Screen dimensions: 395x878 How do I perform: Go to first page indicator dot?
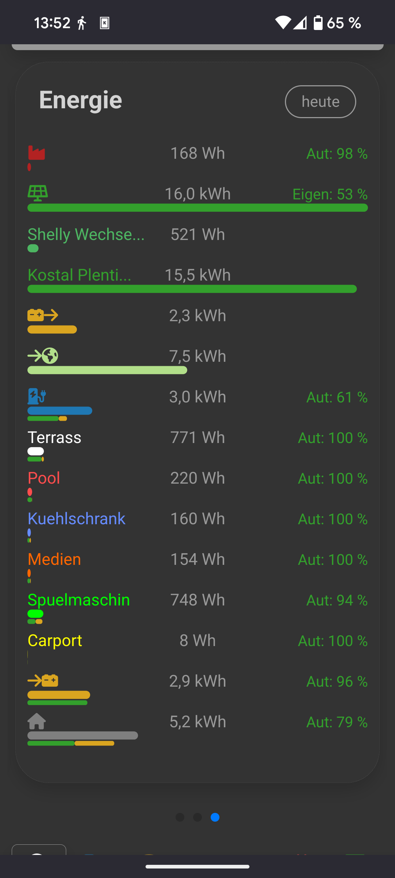coord(180,817)
